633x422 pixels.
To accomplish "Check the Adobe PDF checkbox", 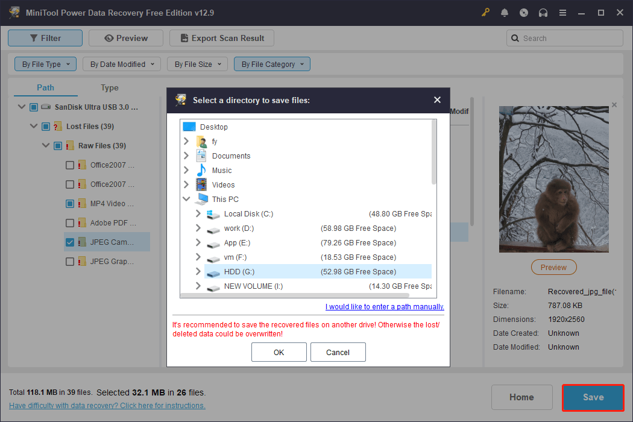I will (x=70, y=223).
